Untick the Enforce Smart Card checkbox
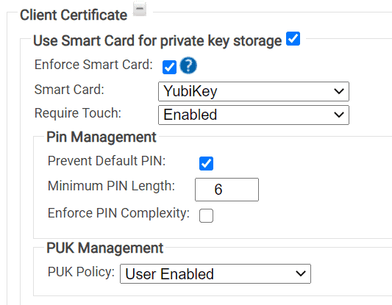The height and width of the screenshot is (305, 392). (x=169, y=67)
